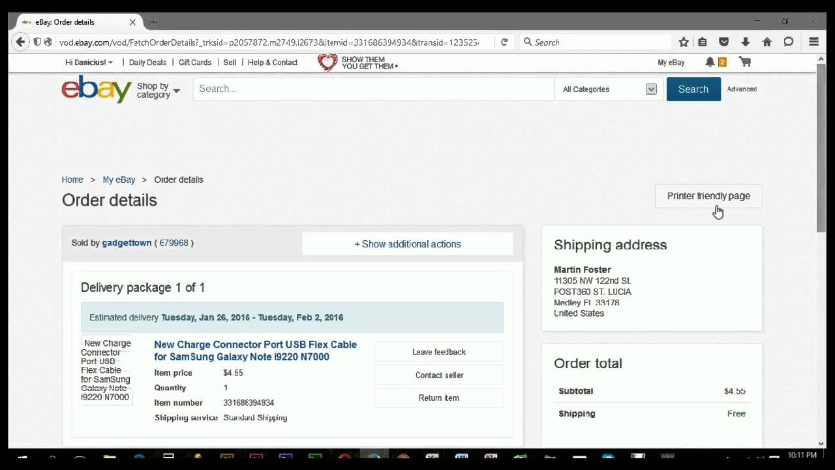View seller feedback score 679968
The height and width of the screenshot is (470, 835).
point(174,243)
